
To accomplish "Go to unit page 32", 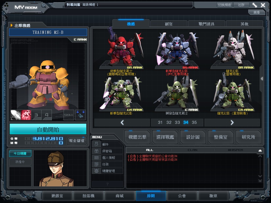I will point(169,122).
